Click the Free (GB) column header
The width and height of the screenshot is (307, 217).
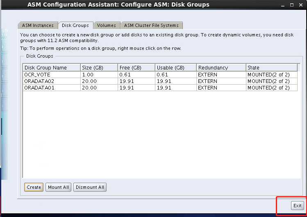(x=136, y=67)
